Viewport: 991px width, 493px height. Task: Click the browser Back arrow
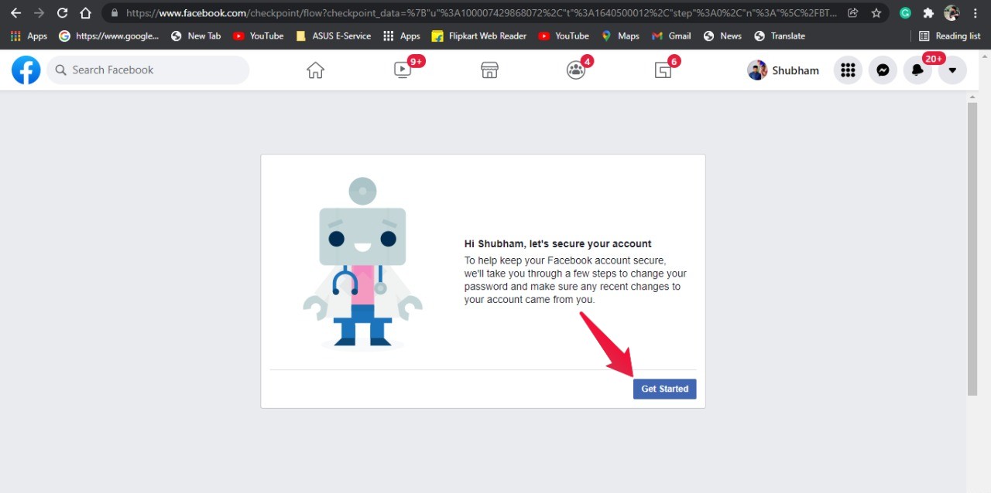(15, 13)
